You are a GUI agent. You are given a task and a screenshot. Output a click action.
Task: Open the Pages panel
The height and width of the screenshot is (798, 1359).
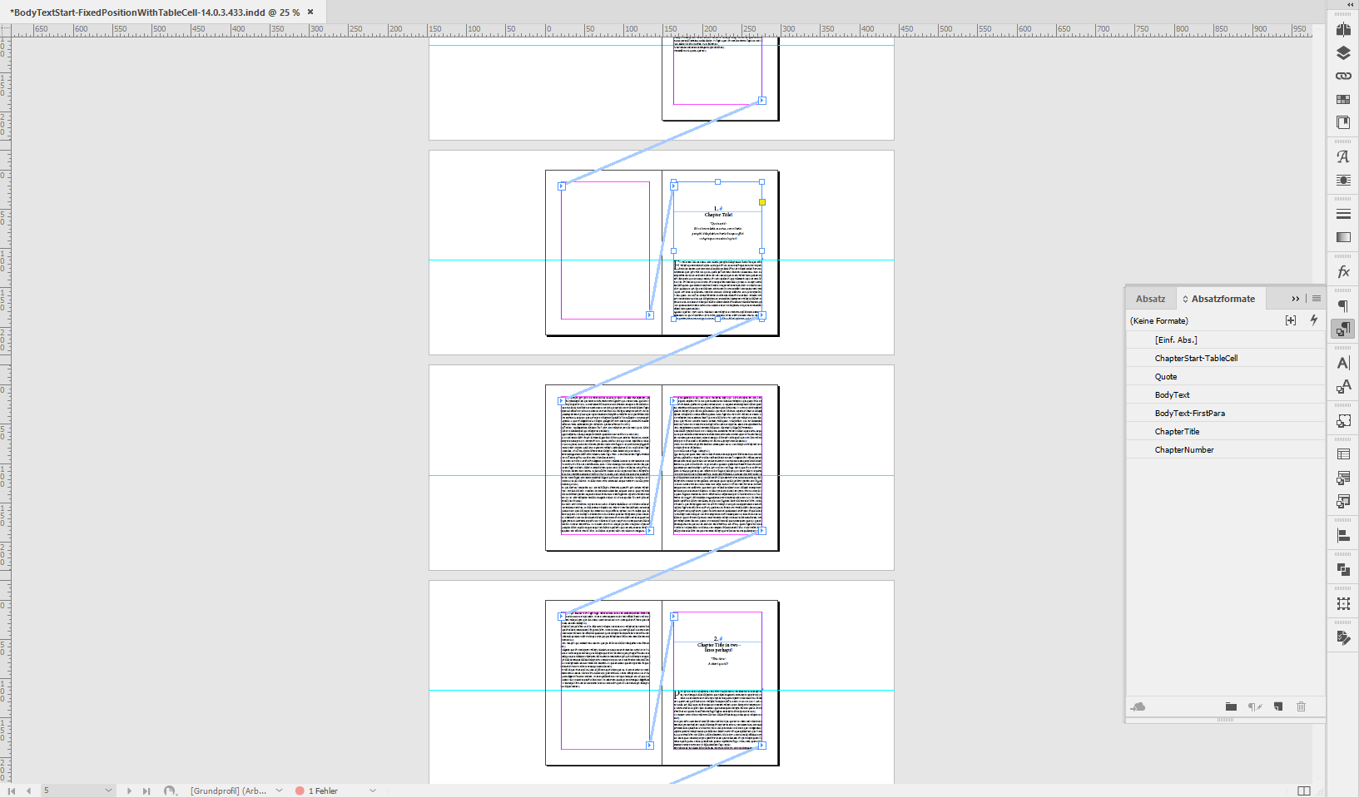(x=1342, y=28)
